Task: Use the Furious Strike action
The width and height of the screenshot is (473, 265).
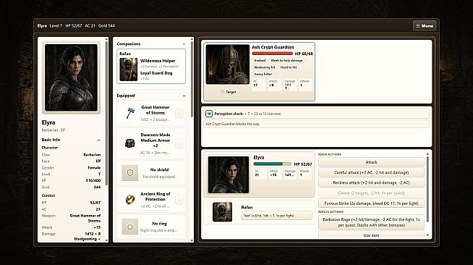Action: 371,203
